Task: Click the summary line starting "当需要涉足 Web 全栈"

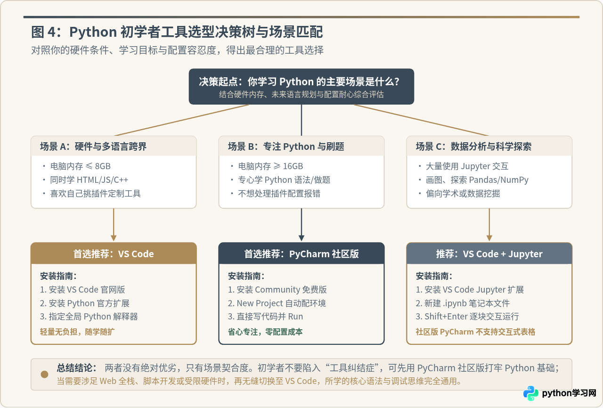Action: tap(259, 381)
